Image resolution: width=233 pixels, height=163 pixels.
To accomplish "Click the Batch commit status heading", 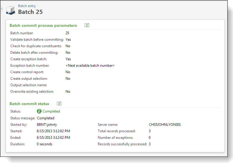I will pos(29,104).
